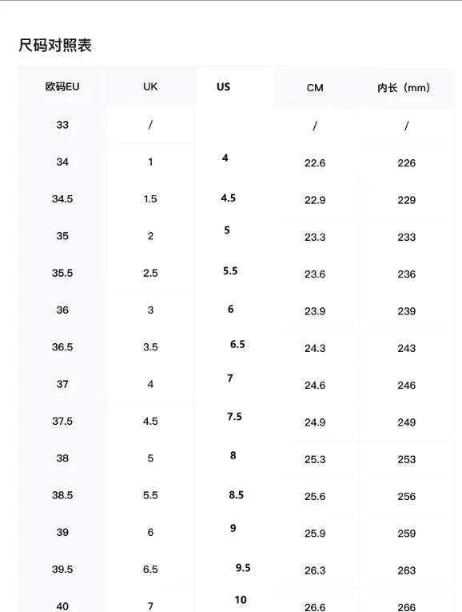This screenshot has height=612, width=462.
Task: Click EU size 33 cell
Action: (62, 125)
